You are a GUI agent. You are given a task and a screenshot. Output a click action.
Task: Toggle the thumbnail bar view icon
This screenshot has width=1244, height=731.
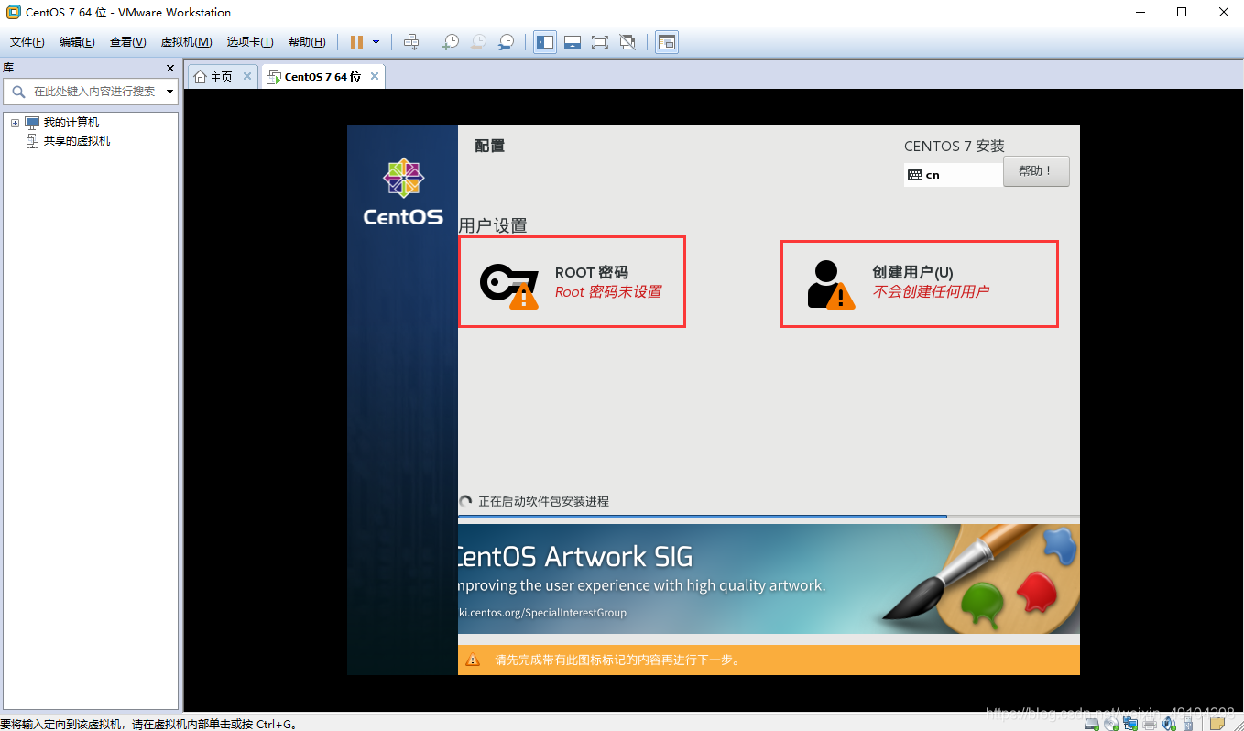(573, 42)
